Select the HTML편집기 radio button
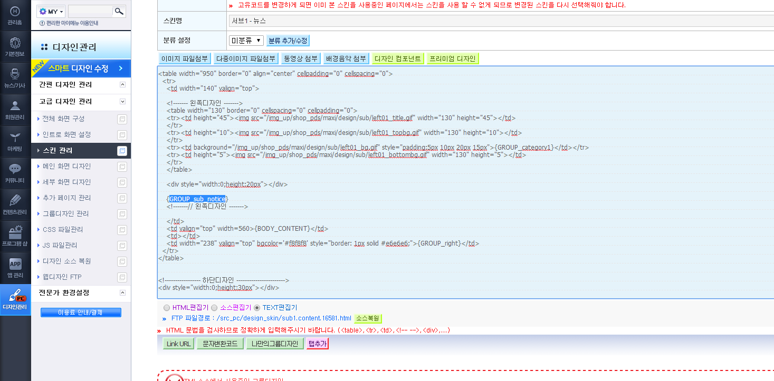The height and width of the screenshot is (381, 774). coord(167,308)
